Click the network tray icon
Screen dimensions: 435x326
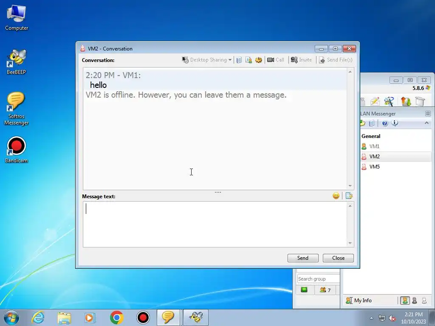coord(382,318)
